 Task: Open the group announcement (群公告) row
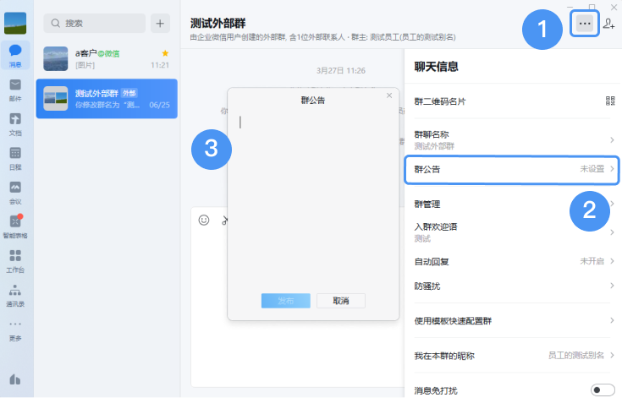512,170
